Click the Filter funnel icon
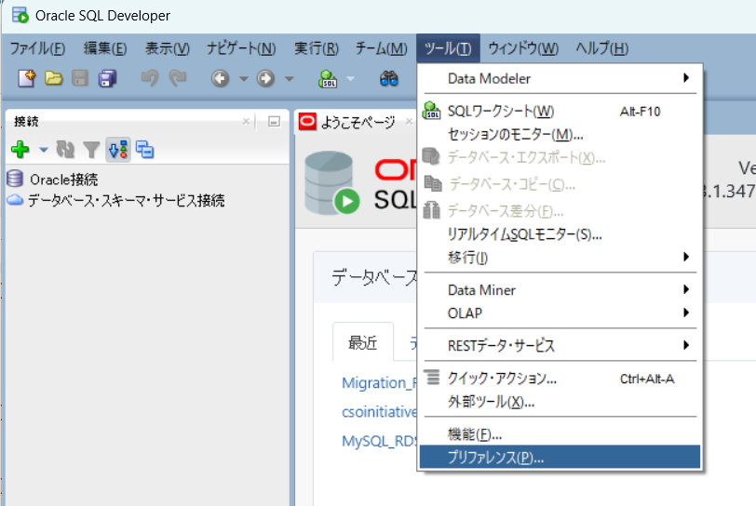Viewport: 756px width, 506px height. pyautogui.click(x=91, y=150)
